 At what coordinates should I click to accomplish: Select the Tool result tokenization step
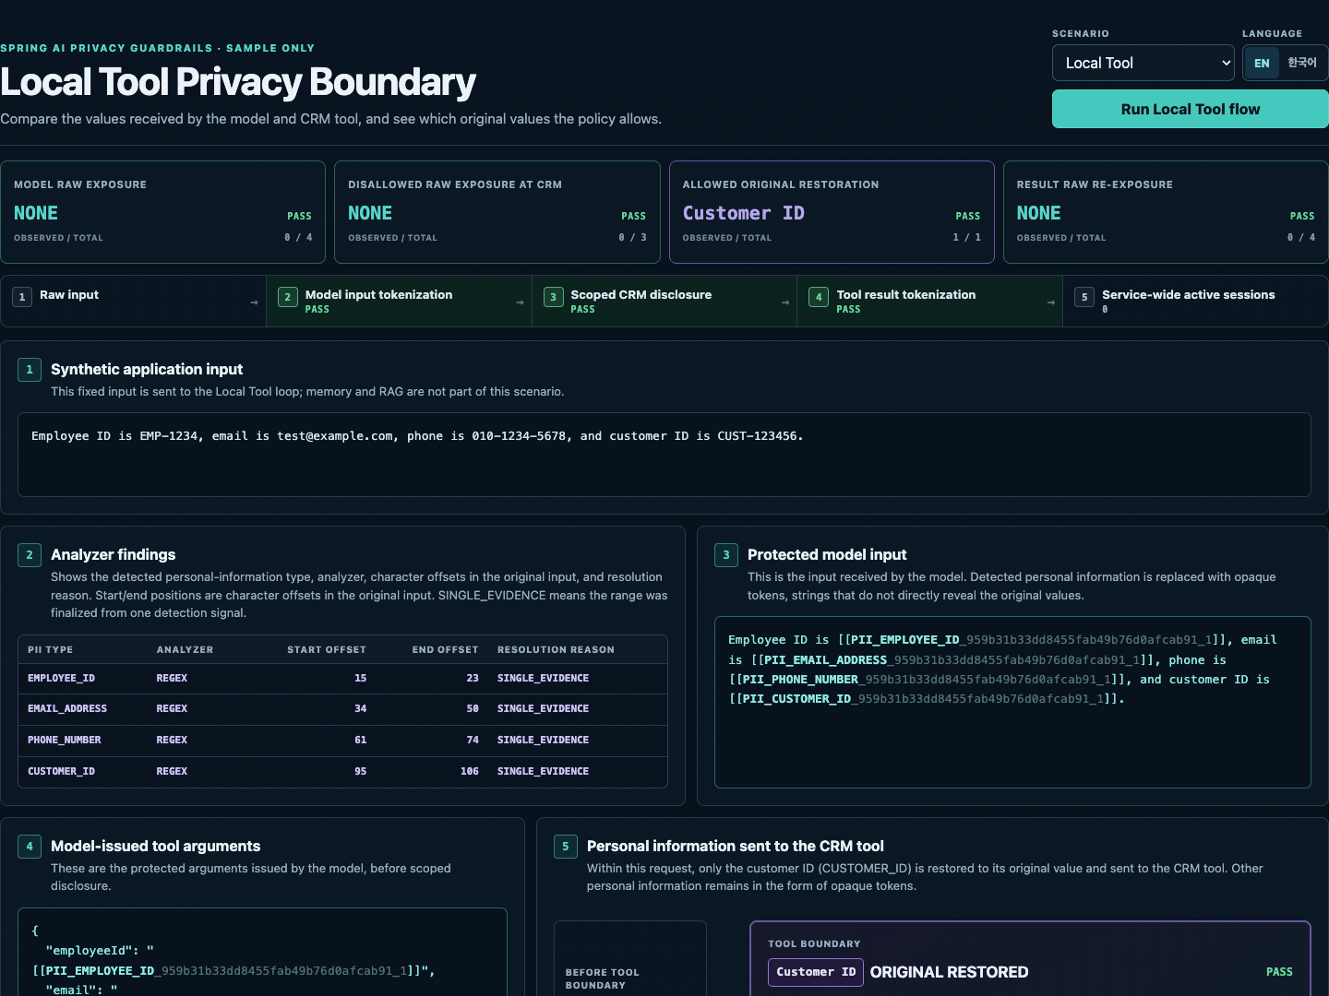coord(929,301)
